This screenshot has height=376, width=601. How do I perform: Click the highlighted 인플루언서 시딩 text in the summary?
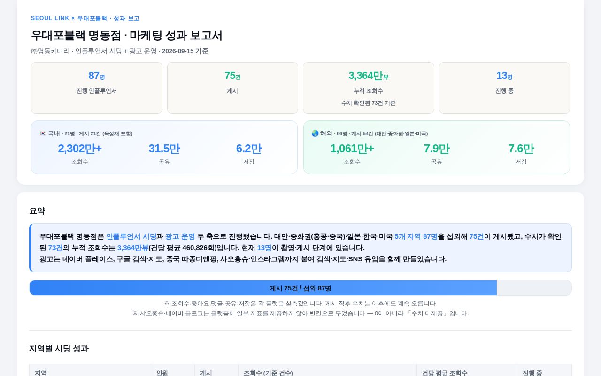[x=131, y=236]
